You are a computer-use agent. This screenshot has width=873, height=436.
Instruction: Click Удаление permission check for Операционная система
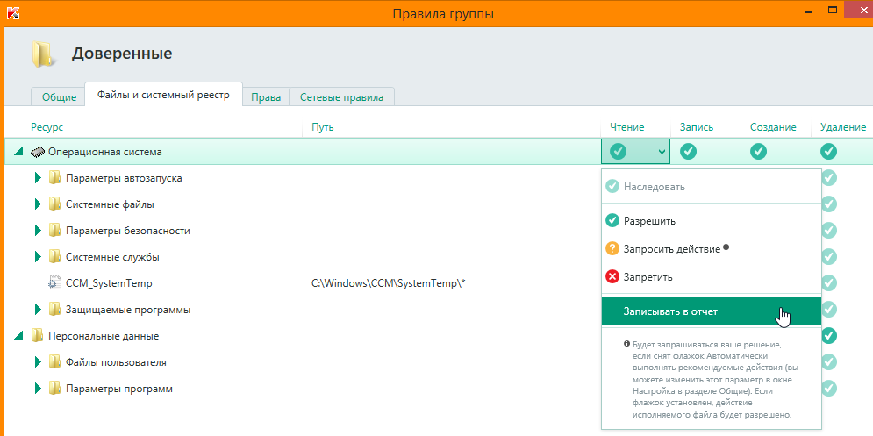pos(828,152)
